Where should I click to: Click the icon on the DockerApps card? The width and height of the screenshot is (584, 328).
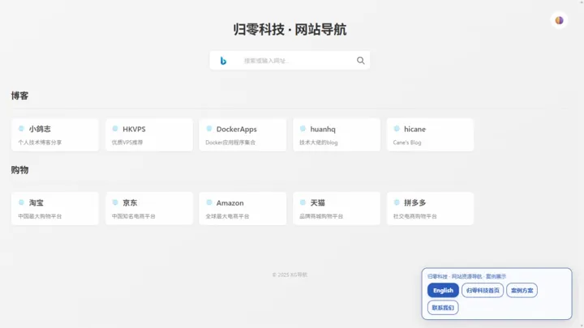coord(209,129)
